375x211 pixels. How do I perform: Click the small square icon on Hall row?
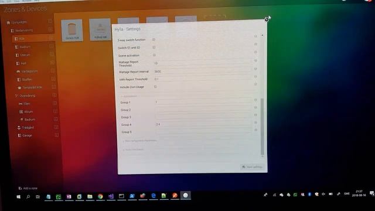(x=52, y=63)
